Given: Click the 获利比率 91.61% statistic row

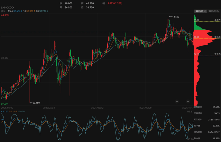Looking at the screenshot, I should tap(207, 107).
